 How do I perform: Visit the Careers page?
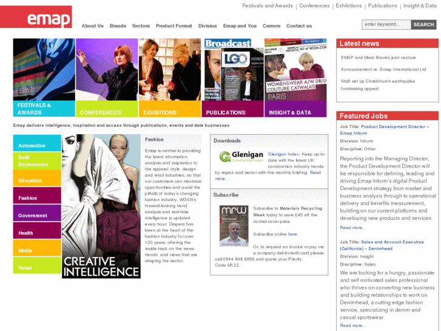(x=271, y=26)
